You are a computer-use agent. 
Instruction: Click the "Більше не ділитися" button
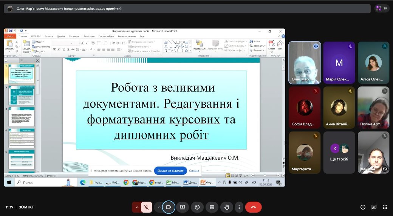click(x=170, y=171)
